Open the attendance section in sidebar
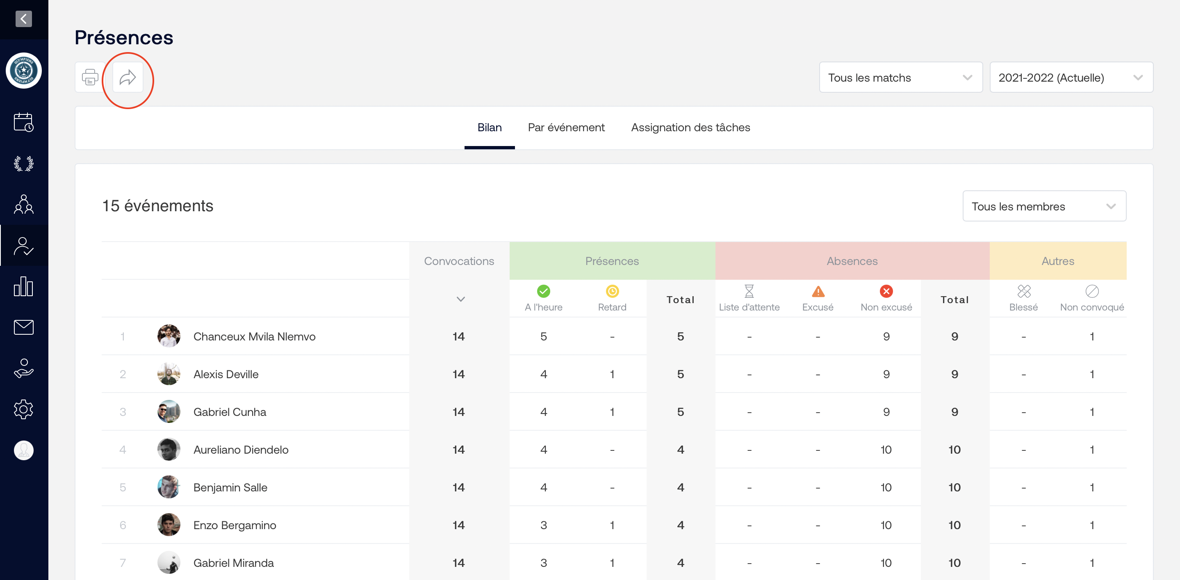The height and width of the screenshot is (580, 1180). coord(23,246)
